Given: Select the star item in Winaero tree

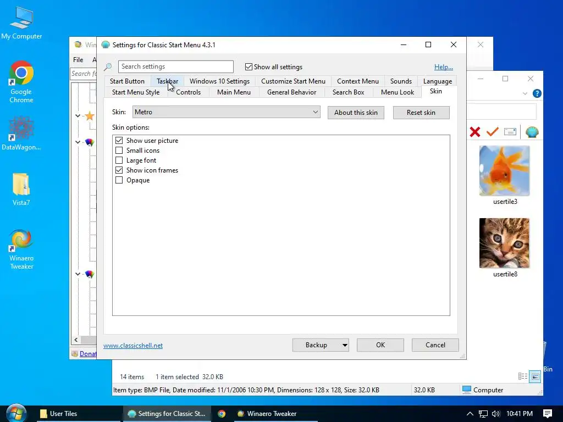Looking at the screenshot, I should (x=90, y=115).
